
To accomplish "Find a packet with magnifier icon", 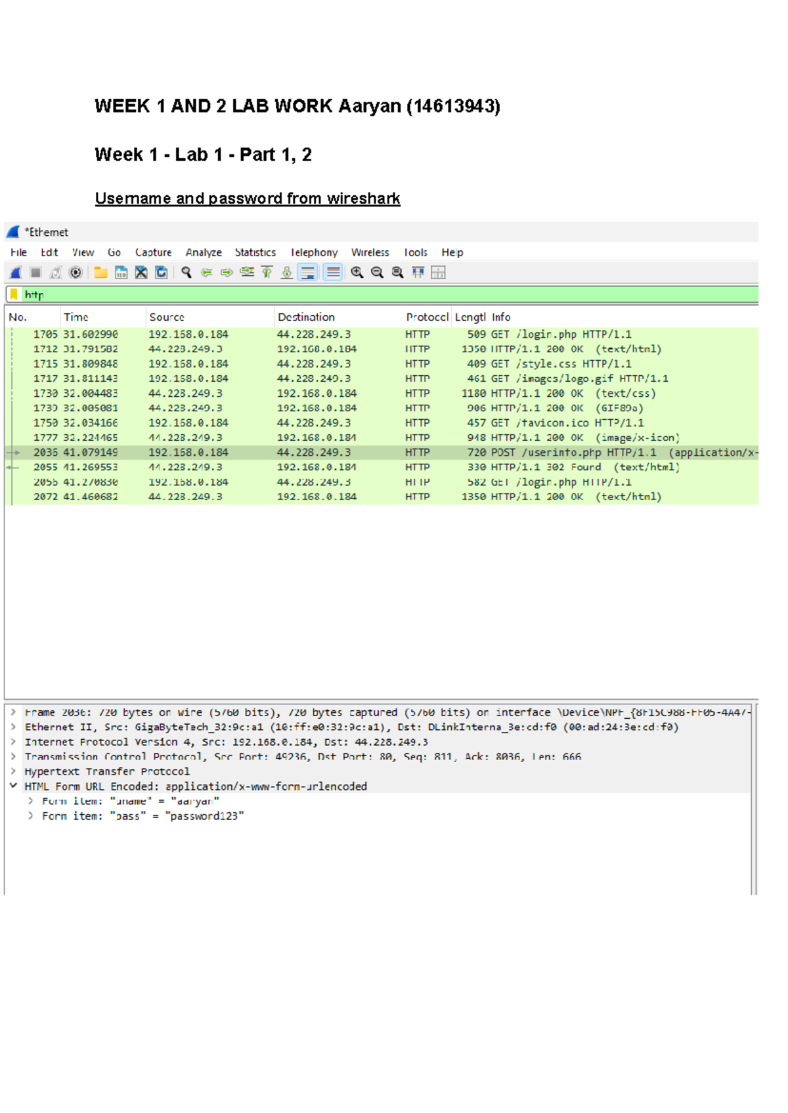I will (186, 273).
